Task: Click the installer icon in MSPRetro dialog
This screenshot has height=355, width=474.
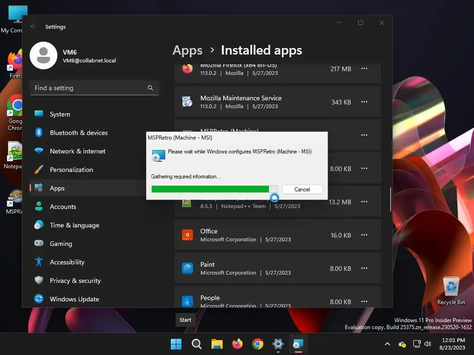Action: (158, 155)
